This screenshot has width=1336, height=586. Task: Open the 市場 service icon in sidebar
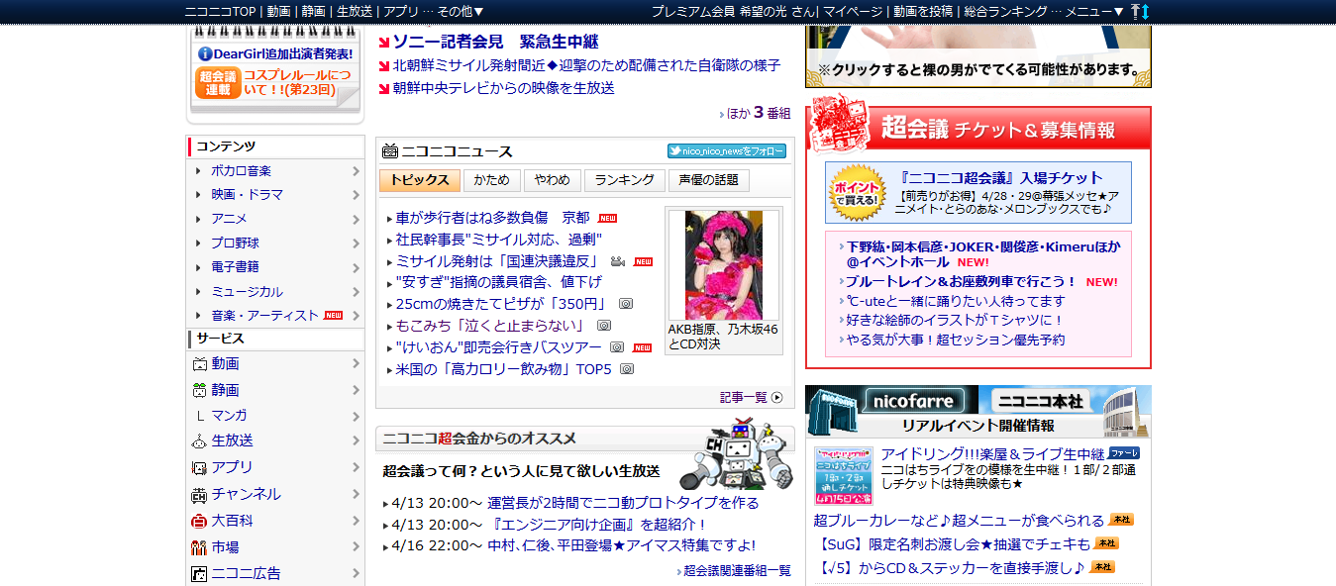(x=199, y=547)
